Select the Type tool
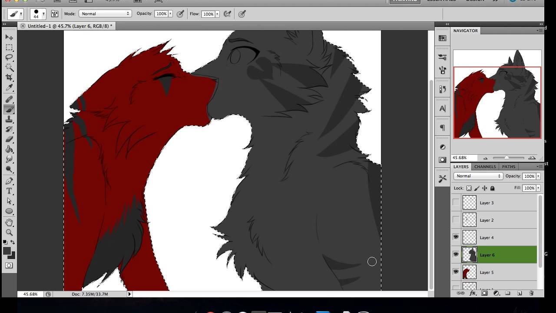This screenshot has height=313, width=556. click(9, 191)
